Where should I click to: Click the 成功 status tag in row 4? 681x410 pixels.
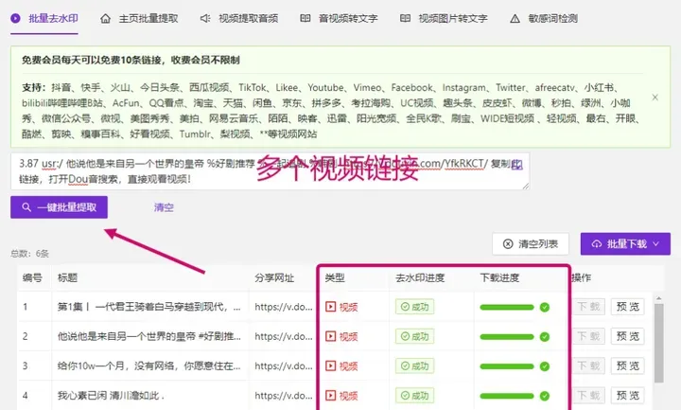coord(415,396)
